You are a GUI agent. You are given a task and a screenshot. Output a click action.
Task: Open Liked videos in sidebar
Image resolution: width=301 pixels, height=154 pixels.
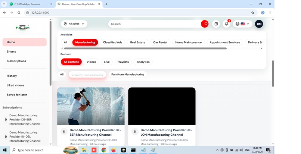point(24,85)
